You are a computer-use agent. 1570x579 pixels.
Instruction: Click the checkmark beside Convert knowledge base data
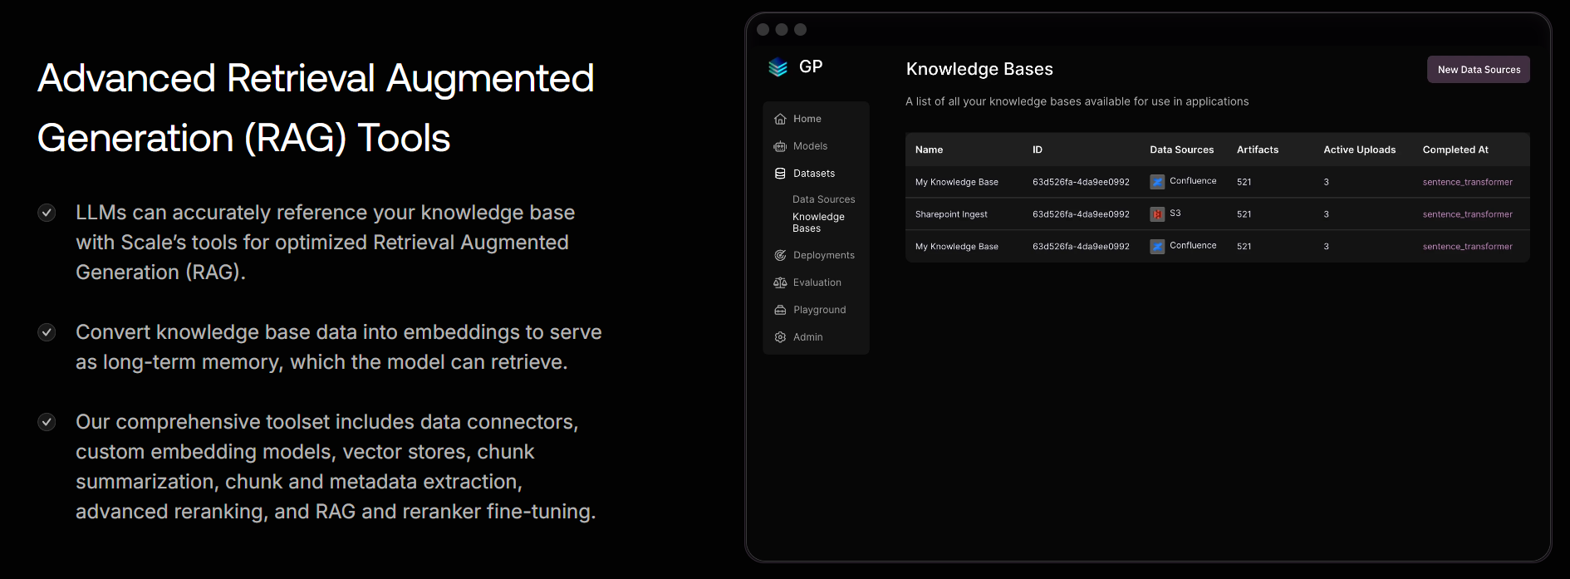[x=47, y=332]
